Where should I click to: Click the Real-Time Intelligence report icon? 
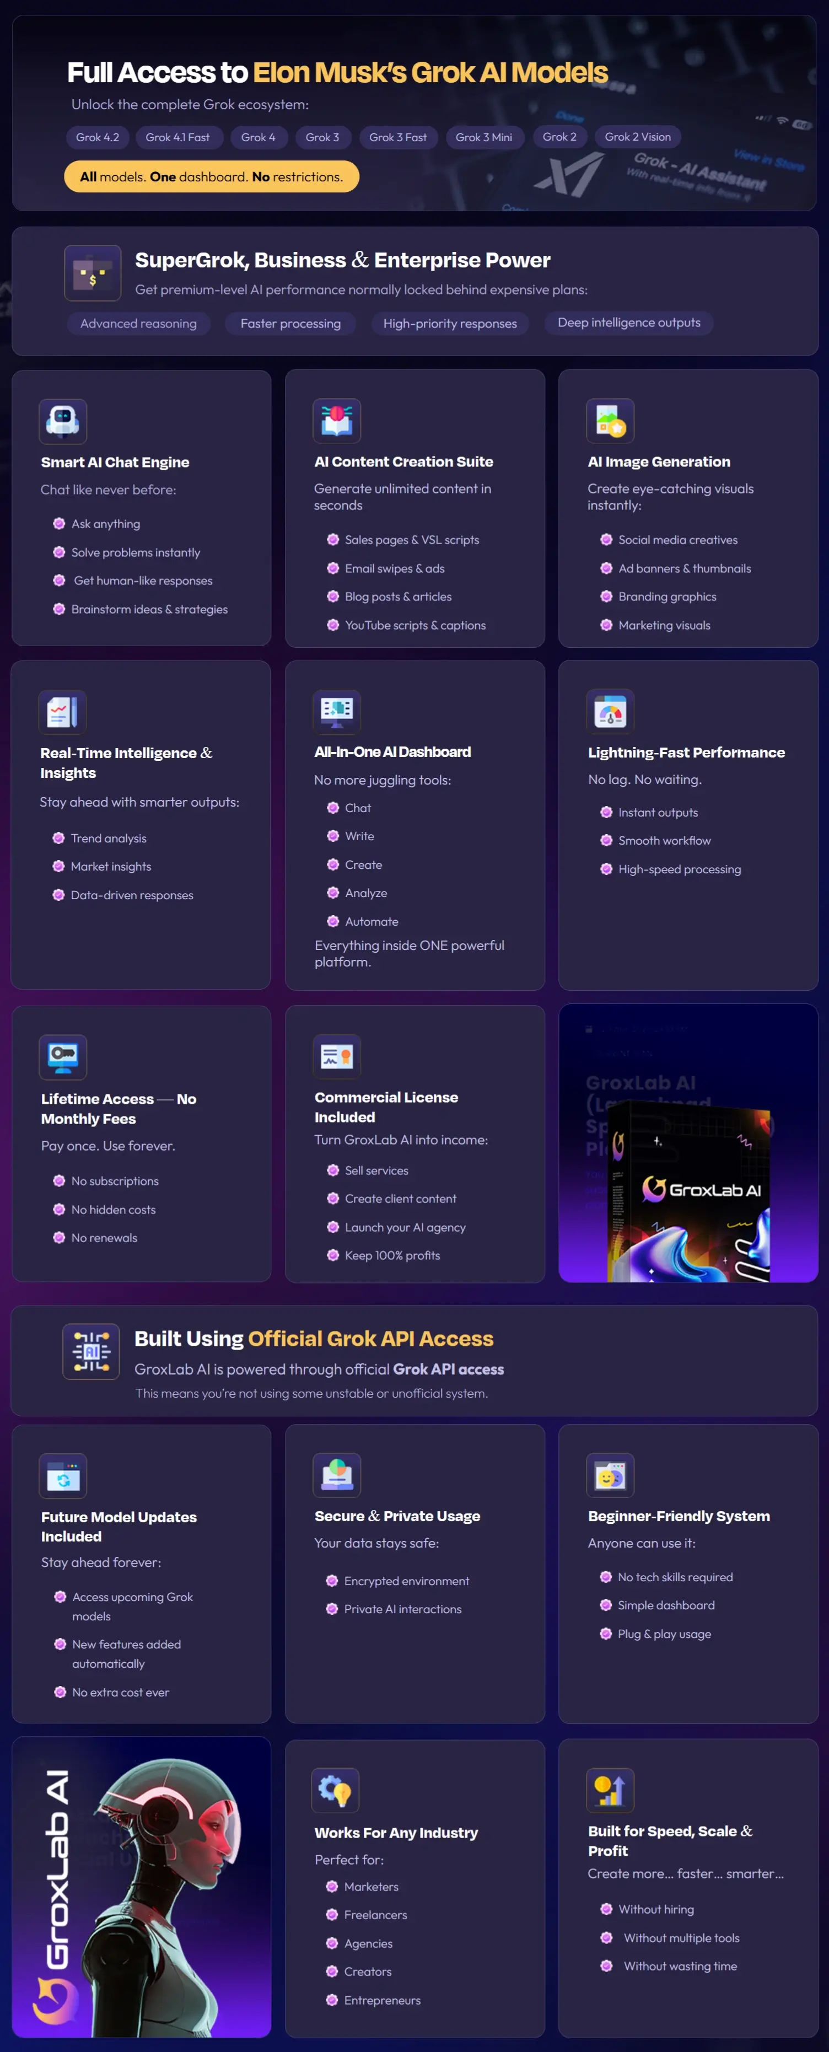point(62,711)
